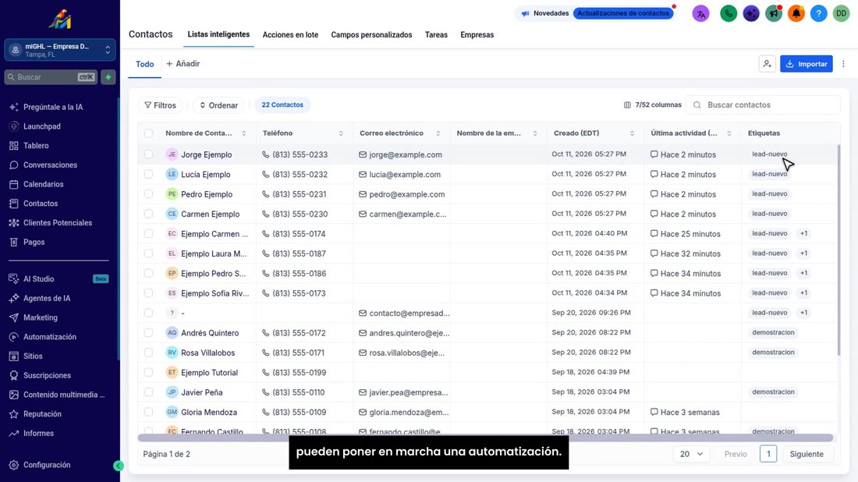Screen dimensions: 858x482
Task: Click the blue help question mark icon
Action: [818, 13]
